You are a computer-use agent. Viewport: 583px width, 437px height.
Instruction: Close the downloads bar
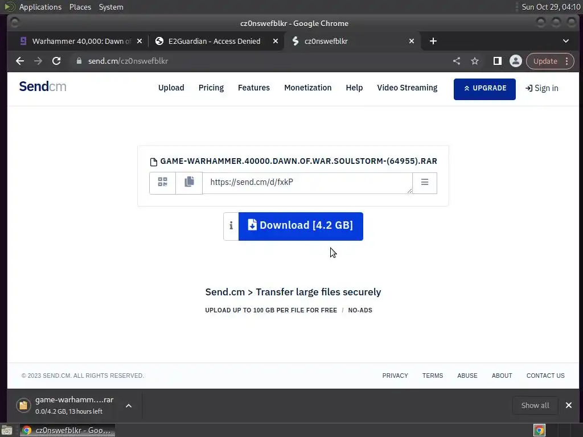click(x=569, y=405)
